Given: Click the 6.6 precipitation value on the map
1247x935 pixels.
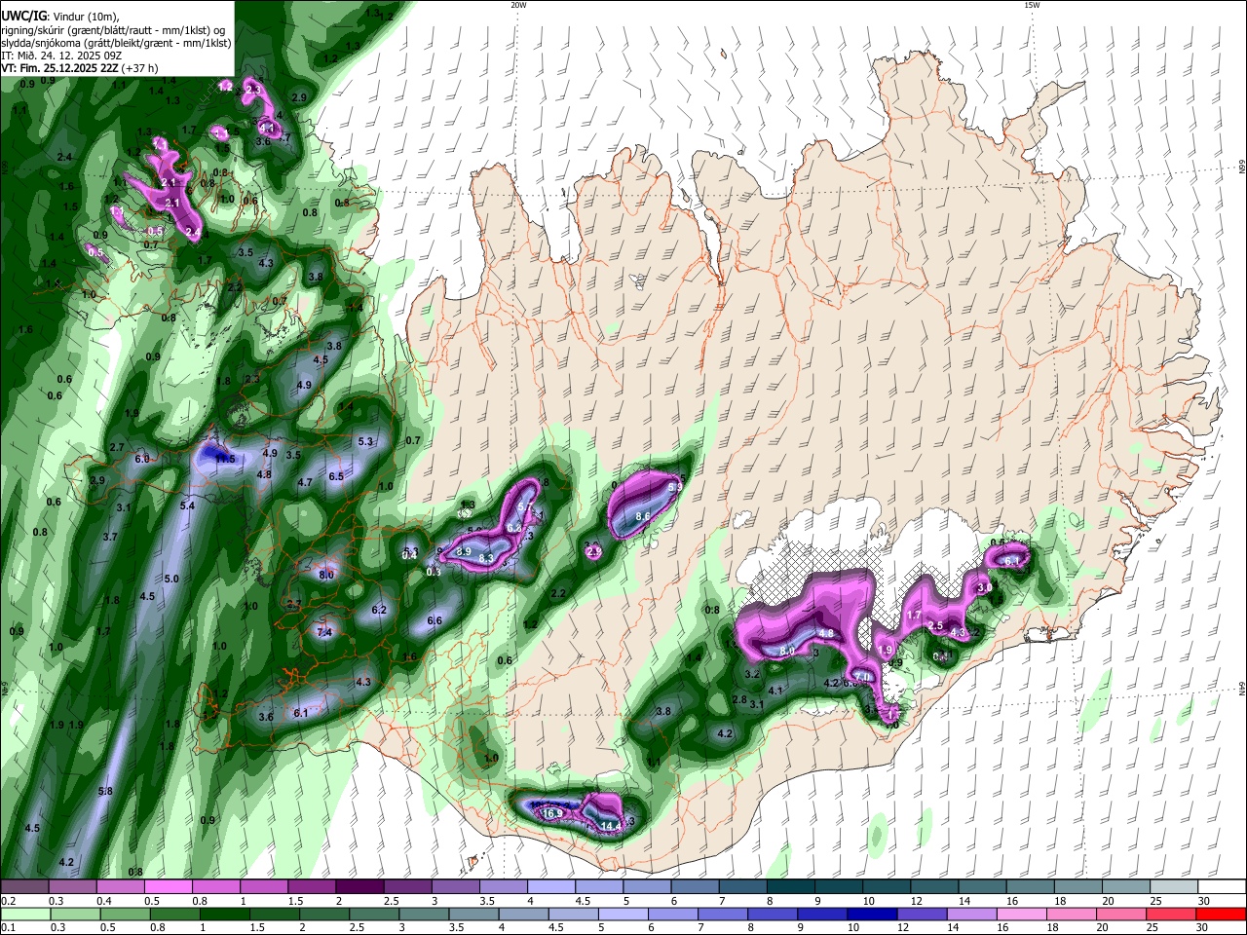Looking at the screenshot, I should [x=435, y=620].
